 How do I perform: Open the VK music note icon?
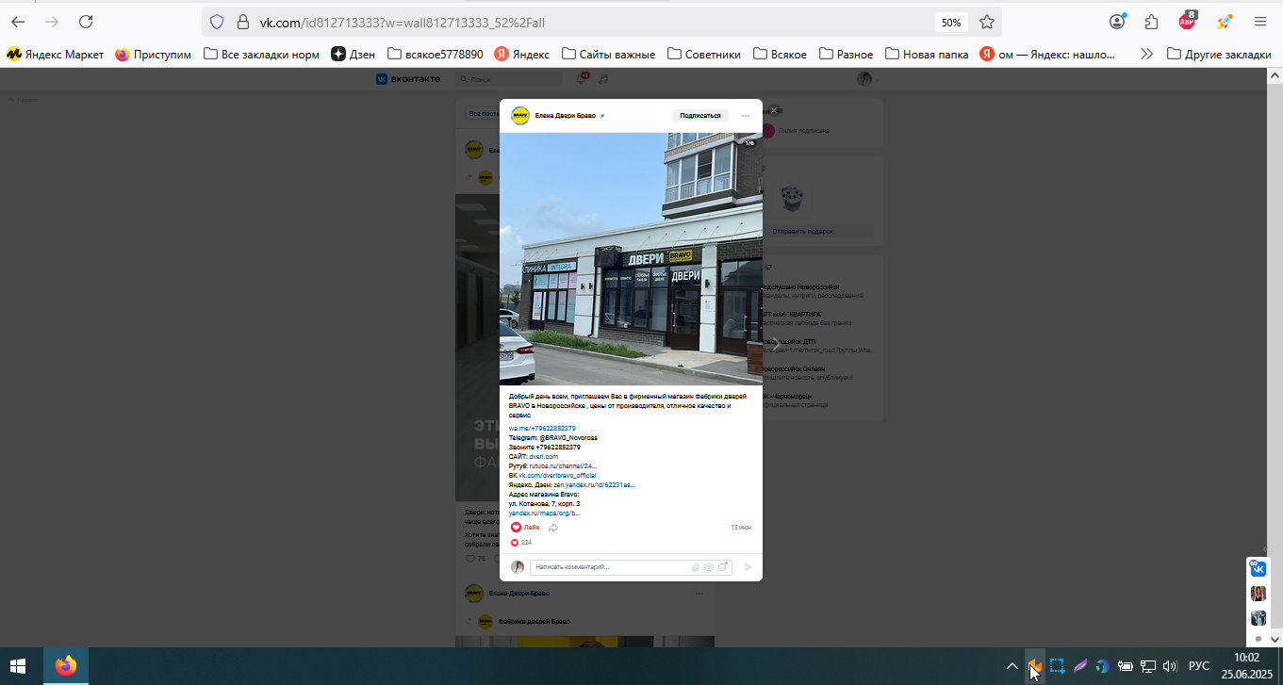point(603,79)
